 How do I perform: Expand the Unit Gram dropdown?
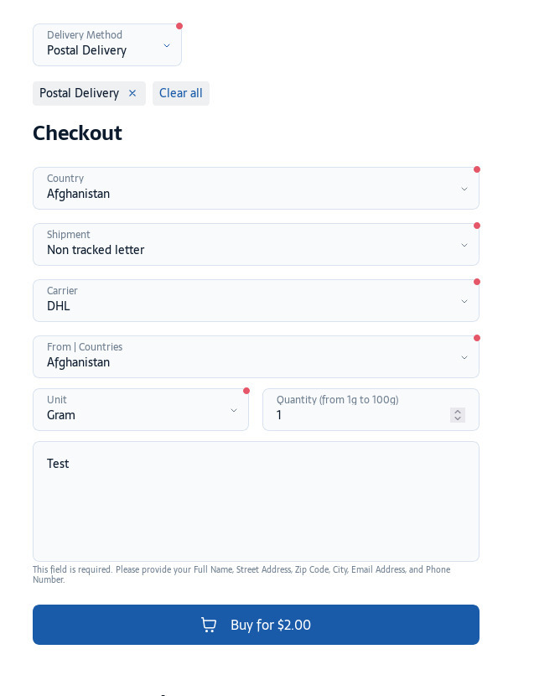click(x=141, y=410)
